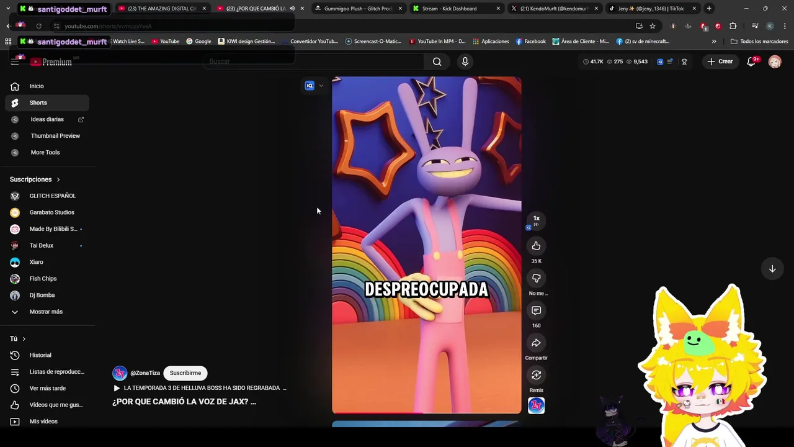Subscribe to ZonaTiza with Suscribirme
This screenshot has height=447, width=794.
pos(185,373)
